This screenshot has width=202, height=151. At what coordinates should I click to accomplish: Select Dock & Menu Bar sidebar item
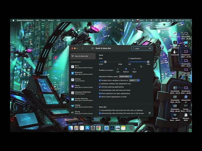click(x=83, y=56)
